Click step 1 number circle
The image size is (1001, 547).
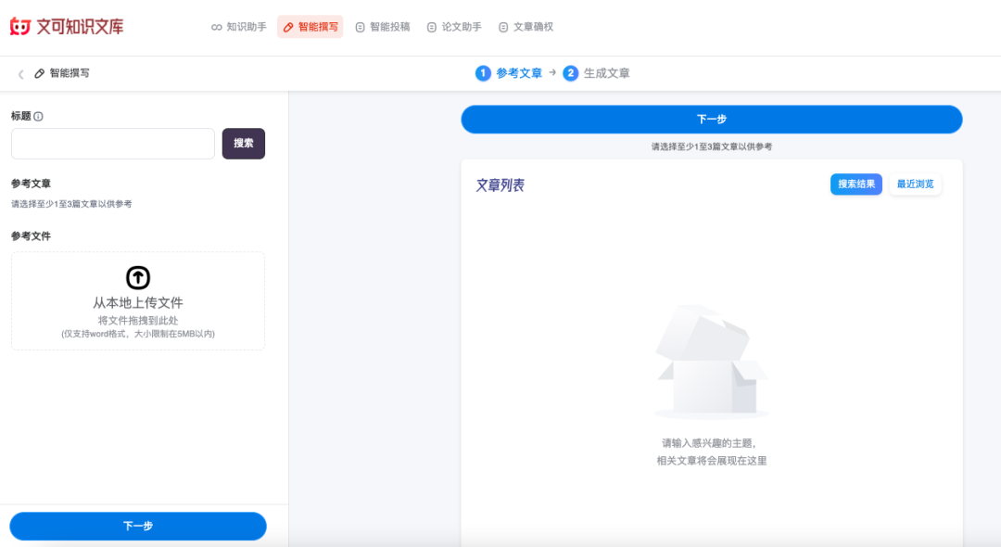(x=483, y=72)
